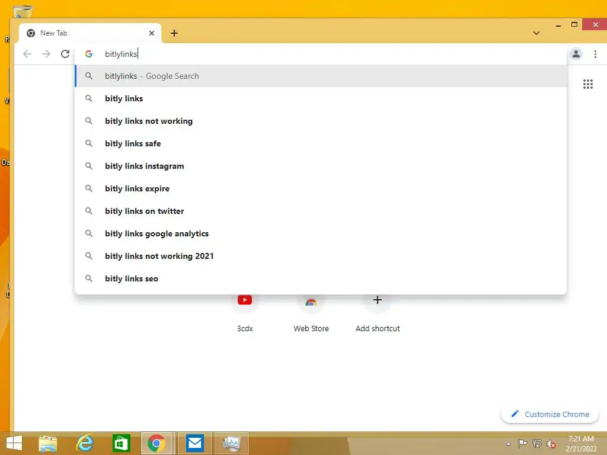Click the magnifier beside 'bitly links safe'
The image size is (607, 455).
click(x=89, y=143)
